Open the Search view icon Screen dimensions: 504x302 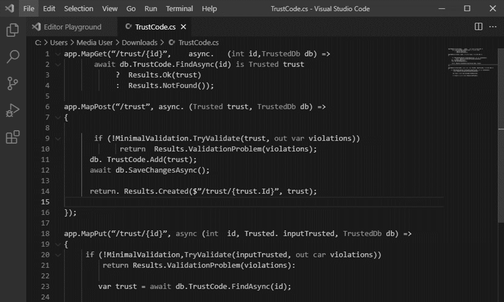coord(12,56)
